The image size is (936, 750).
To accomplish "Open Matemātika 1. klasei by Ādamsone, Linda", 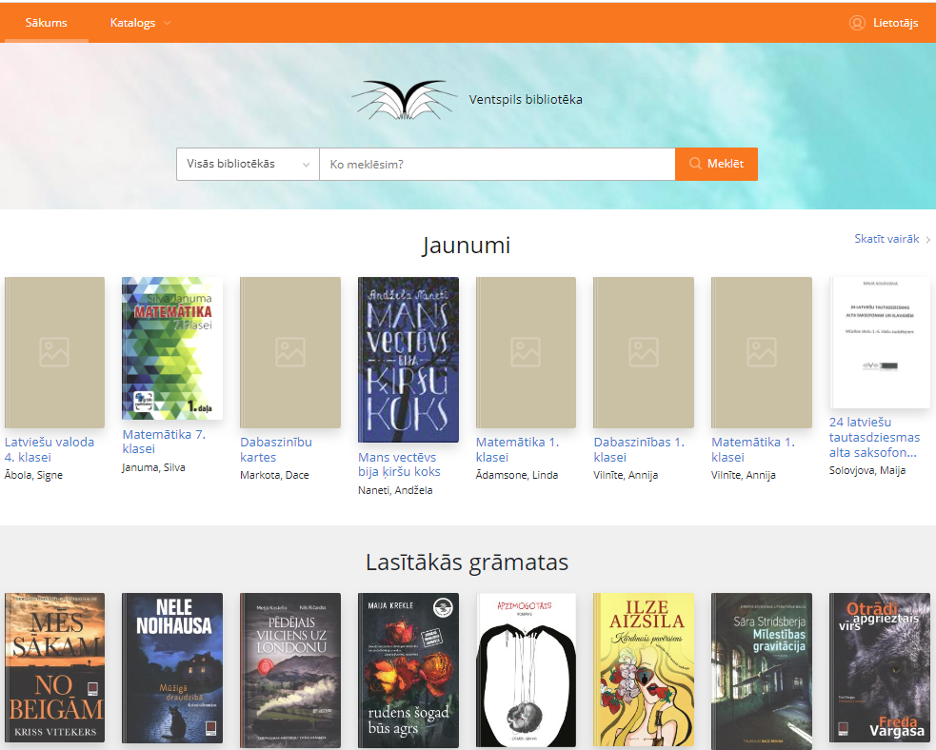I will (517, 449).
